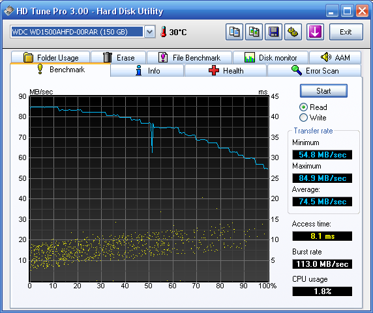
Task: Open the options gear icon
Action: pos(293,32)
